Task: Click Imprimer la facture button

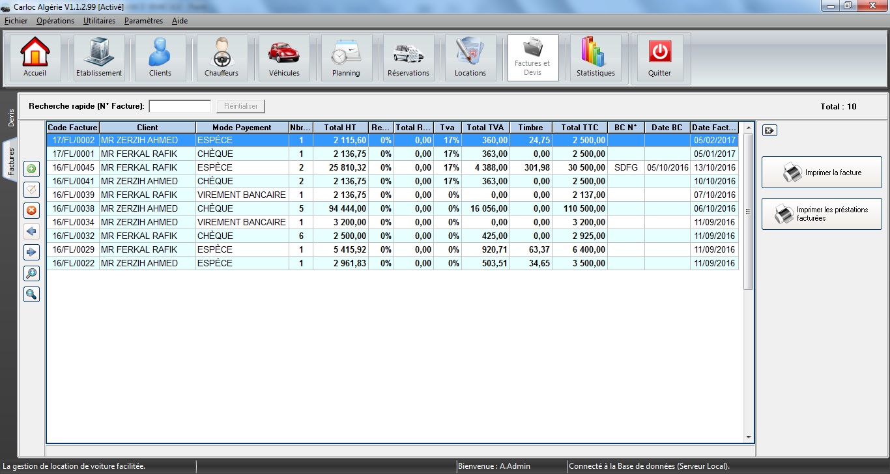Action: point(821,173)
